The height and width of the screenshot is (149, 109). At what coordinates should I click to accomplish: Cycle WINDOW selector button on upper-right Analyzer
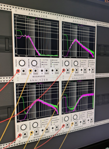point(91,66)
